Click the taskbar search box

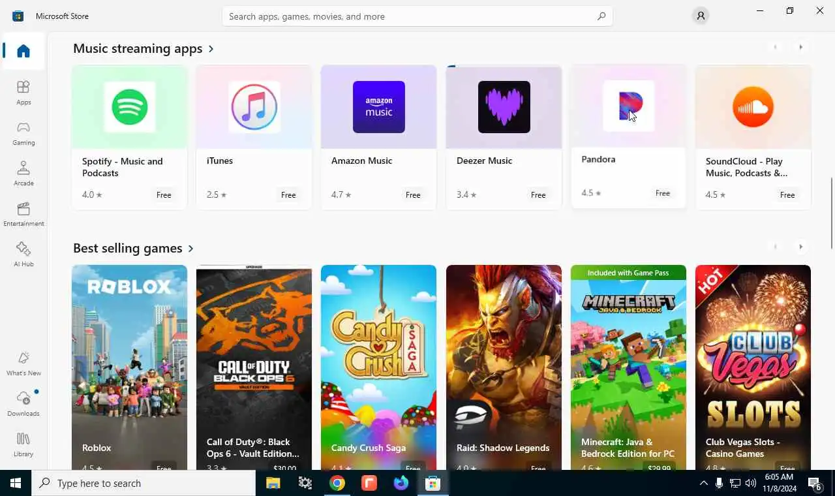click(144, 483)
